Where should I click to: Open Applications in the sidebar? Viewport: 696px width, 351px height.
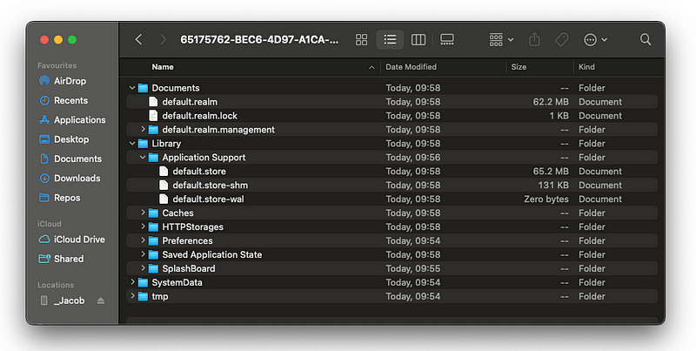click(x=79, y=120)
